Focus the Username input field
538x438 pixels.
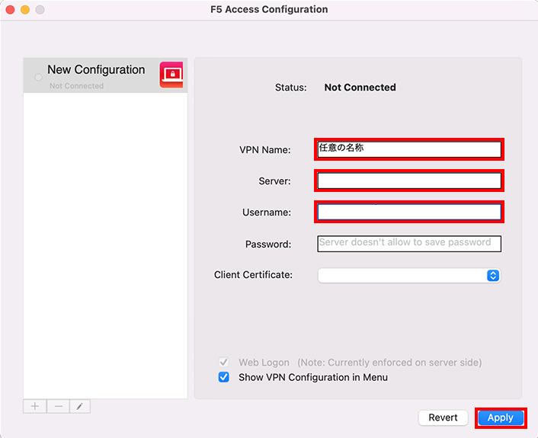click(x=409, y=212)
